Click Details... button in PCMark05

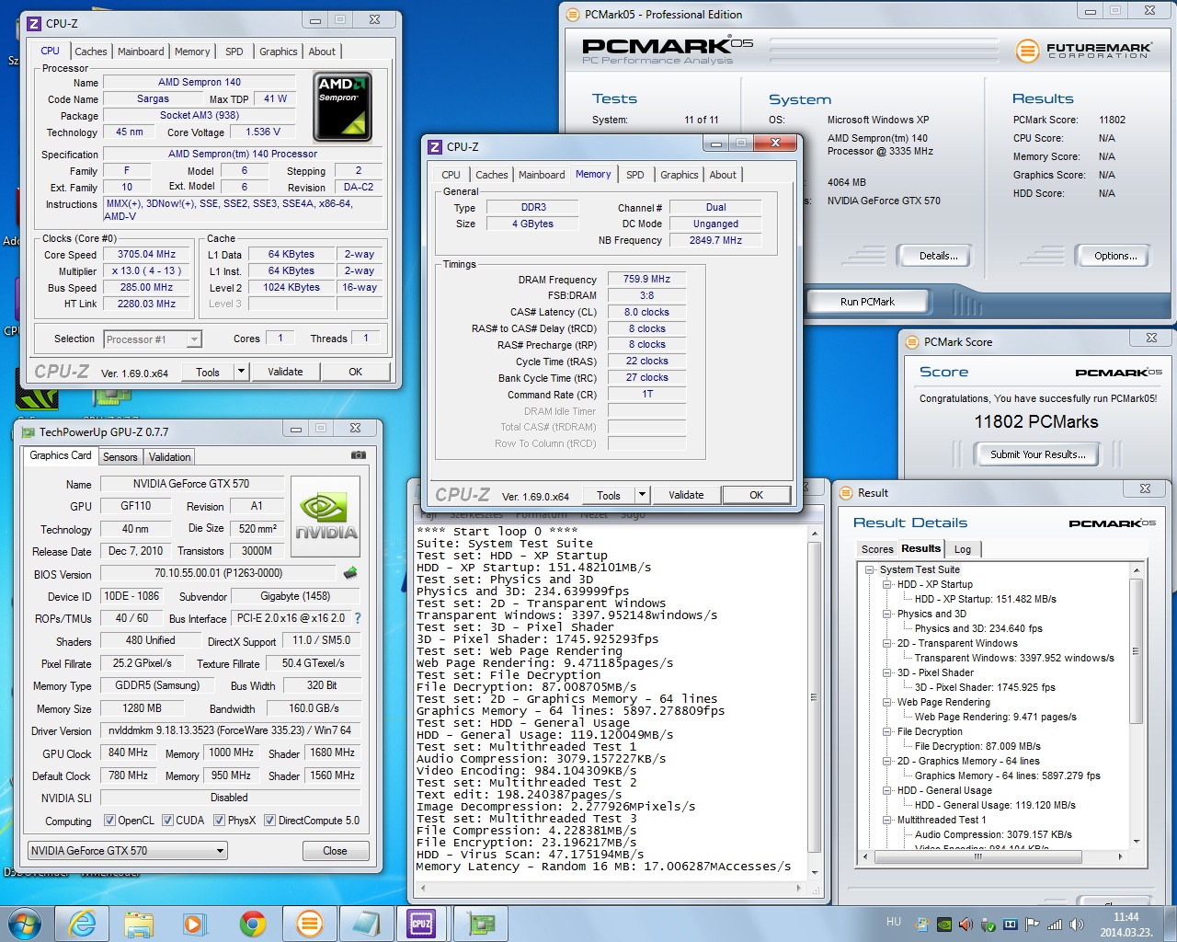[938, 256]
